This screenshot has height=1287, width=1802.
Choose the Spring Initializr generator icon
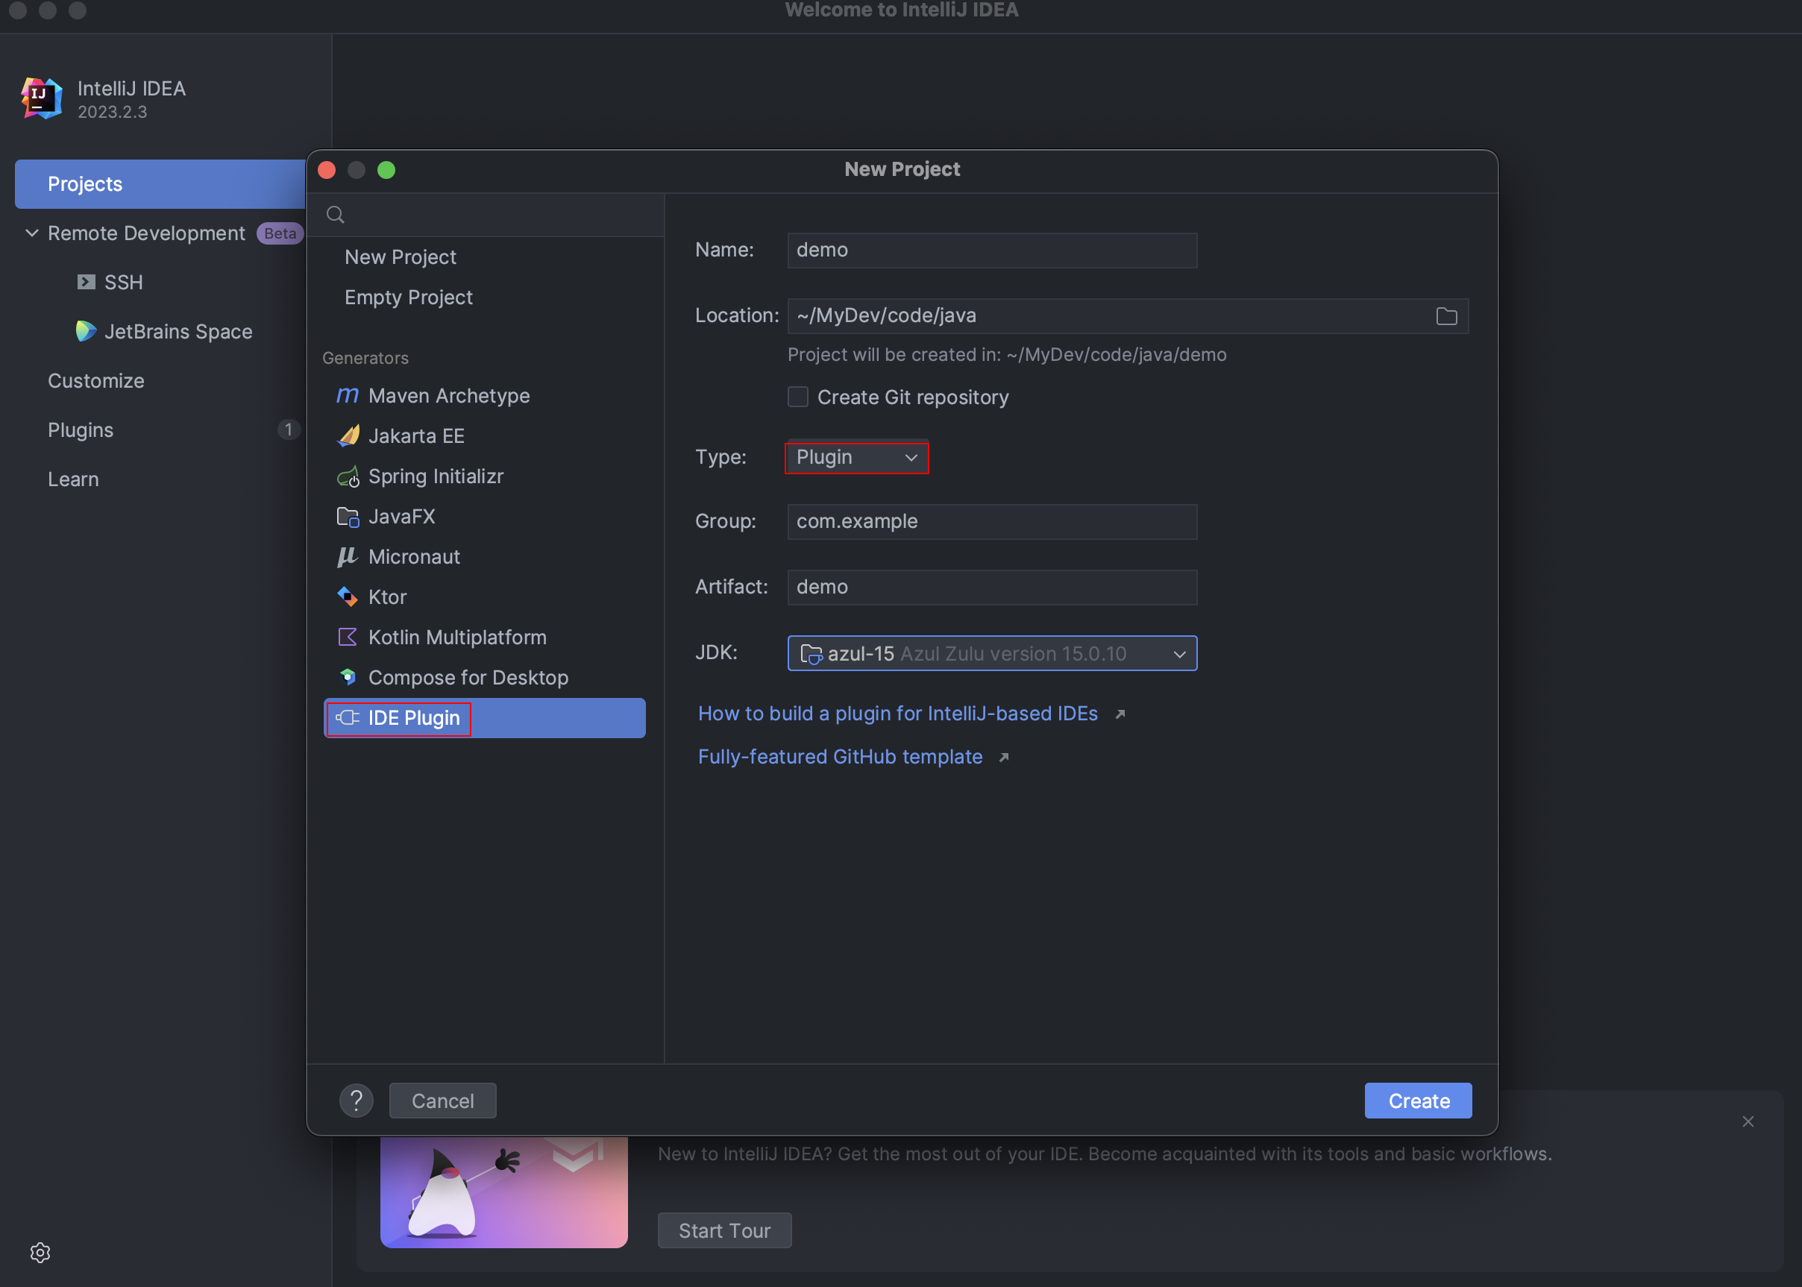348,476
